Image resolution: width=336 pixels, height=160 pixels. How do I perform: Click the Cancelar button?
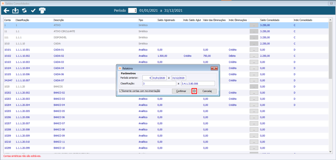click(207, 91)
